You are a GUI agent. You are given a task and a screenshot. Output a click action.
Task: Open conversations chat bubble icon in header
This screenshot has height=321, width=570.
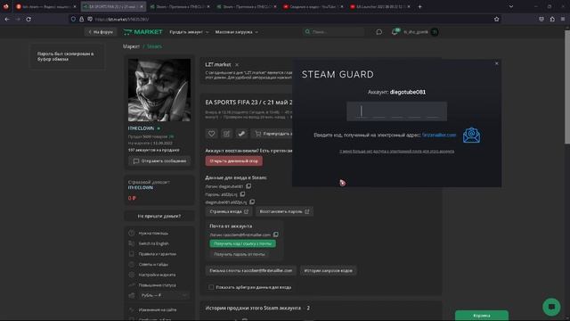pyautogui.click(x=379, y=32)
